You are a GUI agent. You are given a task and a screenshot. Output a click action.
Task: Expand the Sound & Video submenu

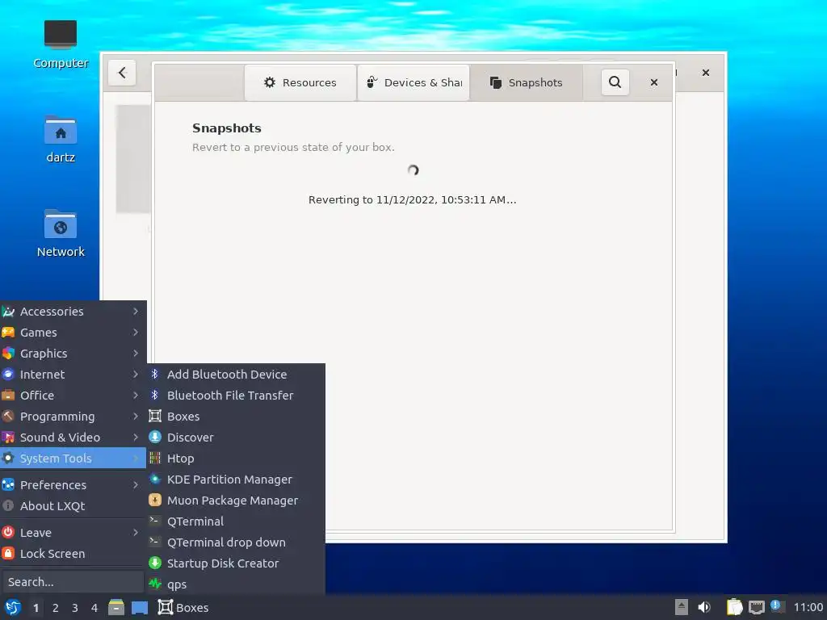pos(73,438)
